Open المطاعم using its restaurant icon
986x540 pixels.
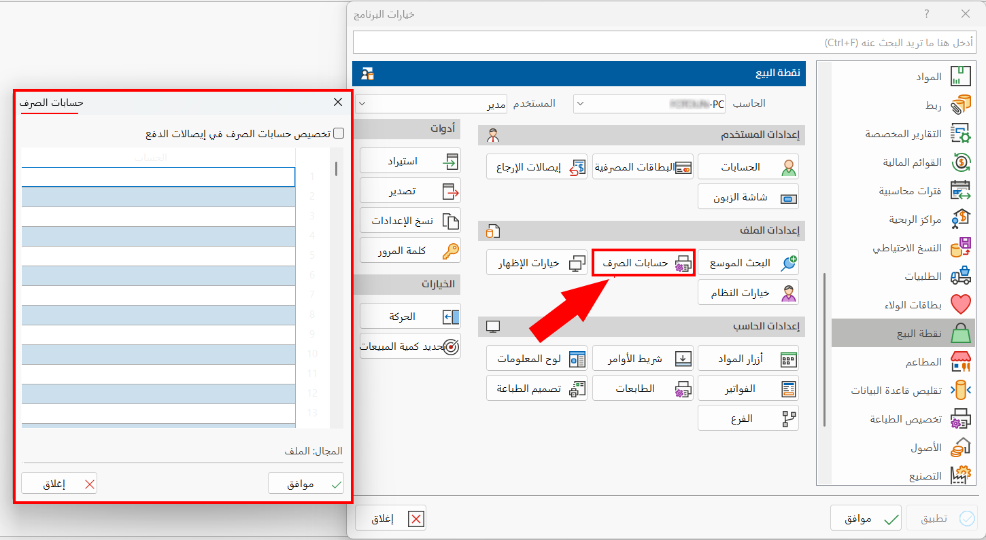pos(961,361)
